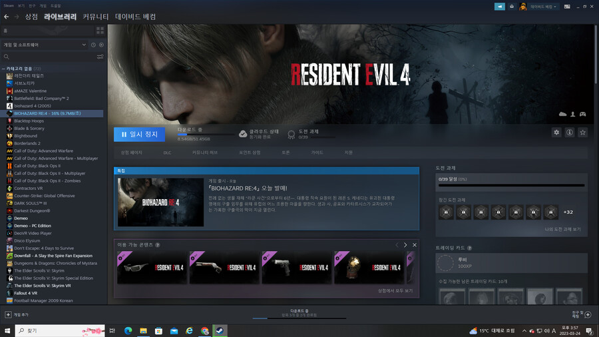Open the 도움말 menu

point(56,6)
